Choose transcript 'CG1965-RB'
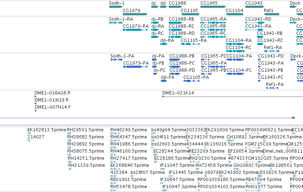This screenshot has height=192, width=303. pos(213,26)
